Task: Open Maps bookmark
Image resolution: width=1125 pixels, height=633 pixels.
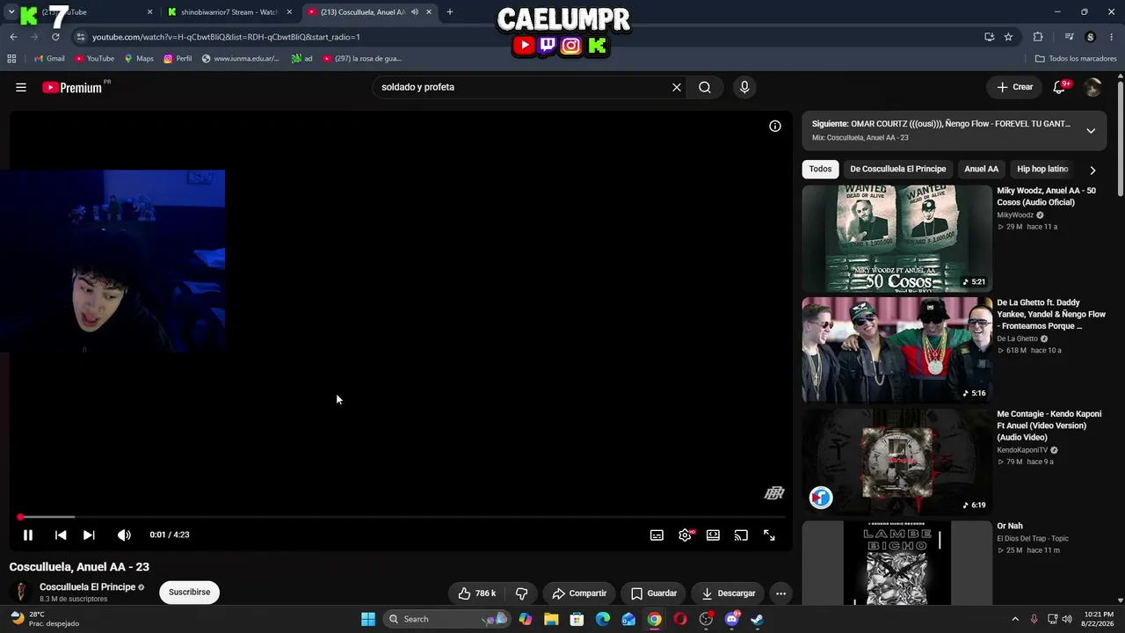Action: point(139,59)
